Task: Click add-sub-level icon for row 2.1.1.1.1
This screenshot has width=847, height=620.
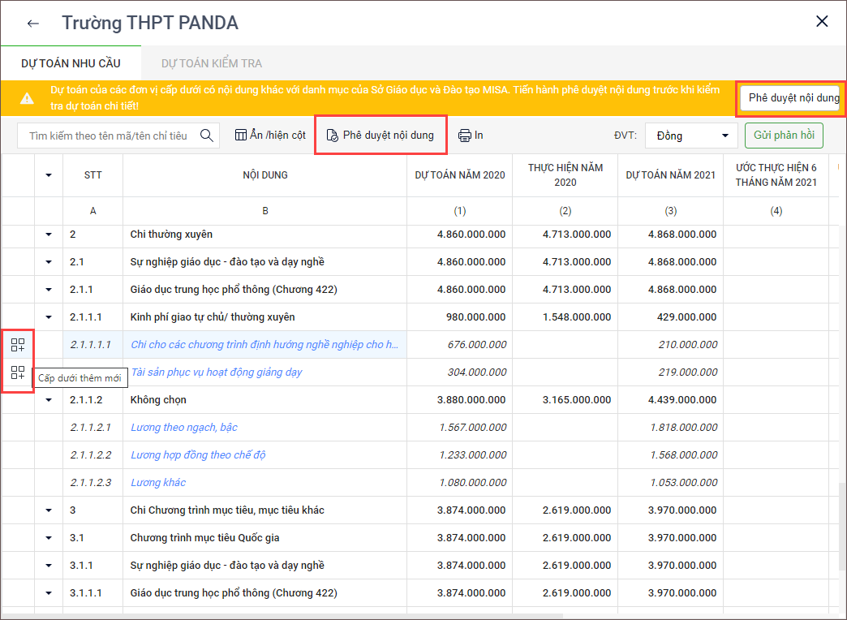Action: coord(18,345)
